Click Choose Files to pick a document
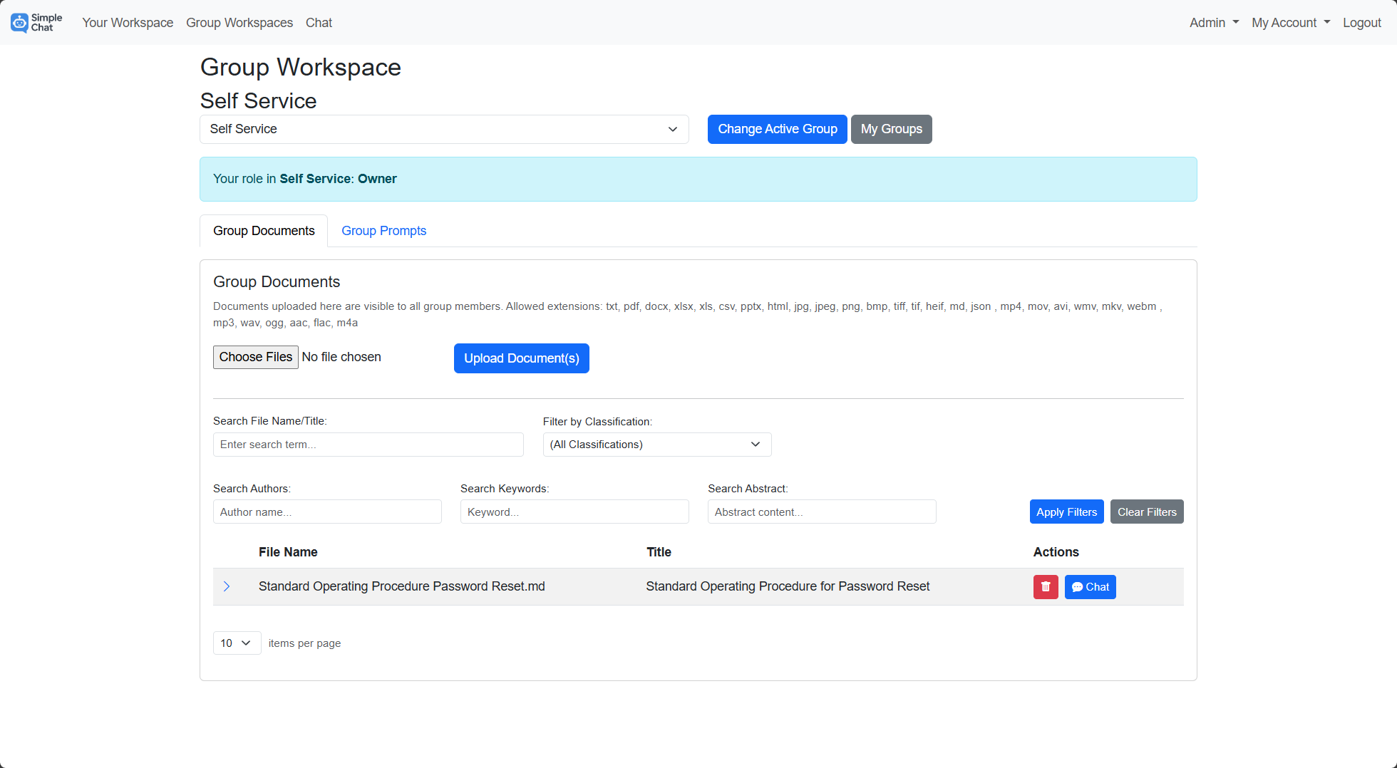 click(x=255, y=357)
